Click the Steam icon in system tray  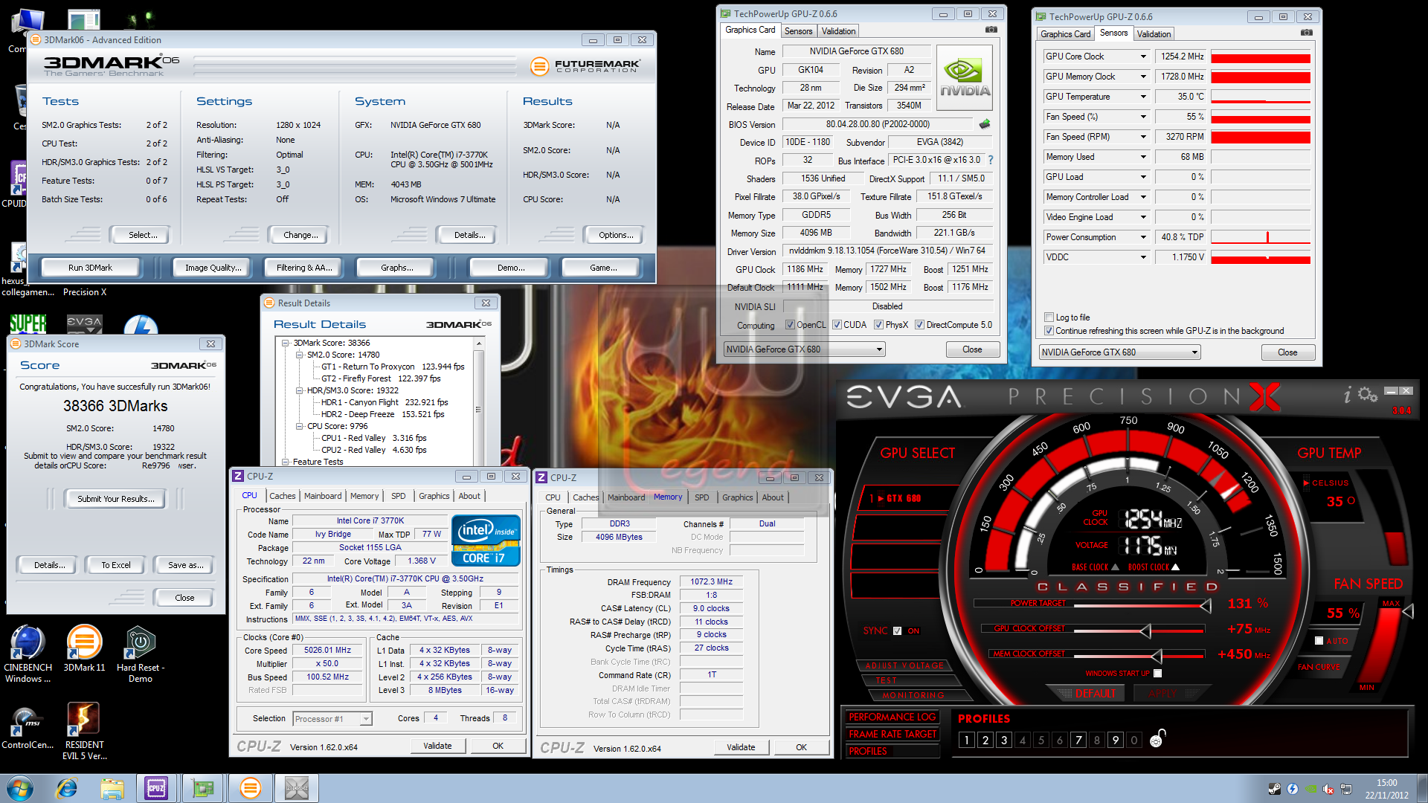click(1274, 789)
